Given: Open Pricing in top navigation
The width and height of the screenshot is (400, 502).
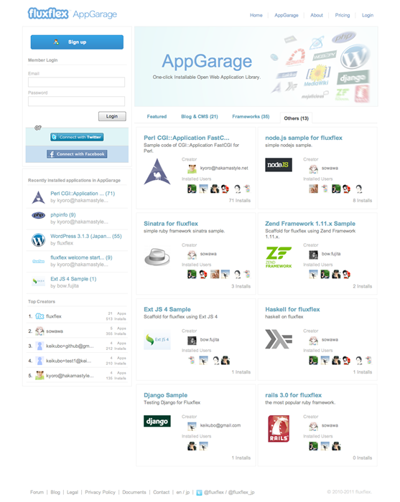Looking at the screenshot, I should tap(343, 15).
